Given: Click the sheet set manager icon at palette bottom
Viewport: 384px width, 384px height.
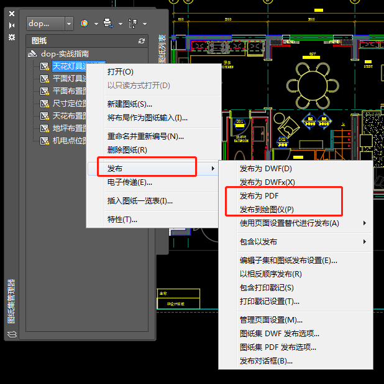Looking at the screenshot, I should (x=12, y=334).
